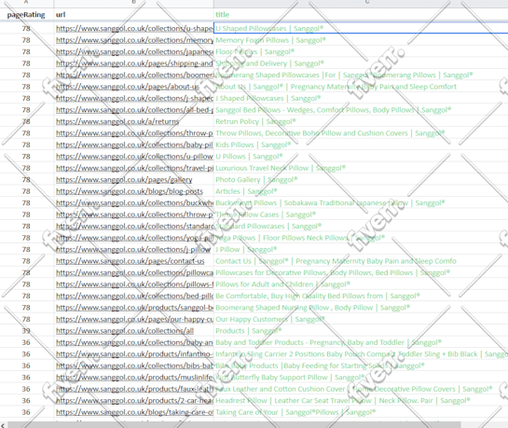Screen dimensions: 508x428
Task: Open the collections/all URL link
Action: click(125, 331)
